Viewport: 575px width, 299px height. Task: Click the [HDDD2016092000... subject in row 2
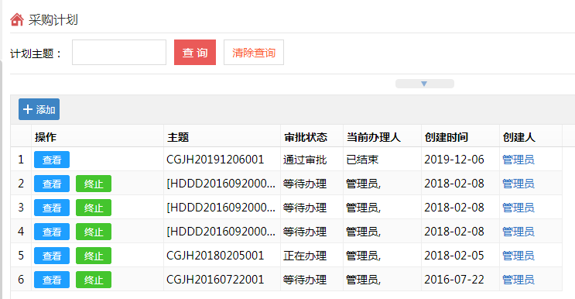click(x=221, y=184)
